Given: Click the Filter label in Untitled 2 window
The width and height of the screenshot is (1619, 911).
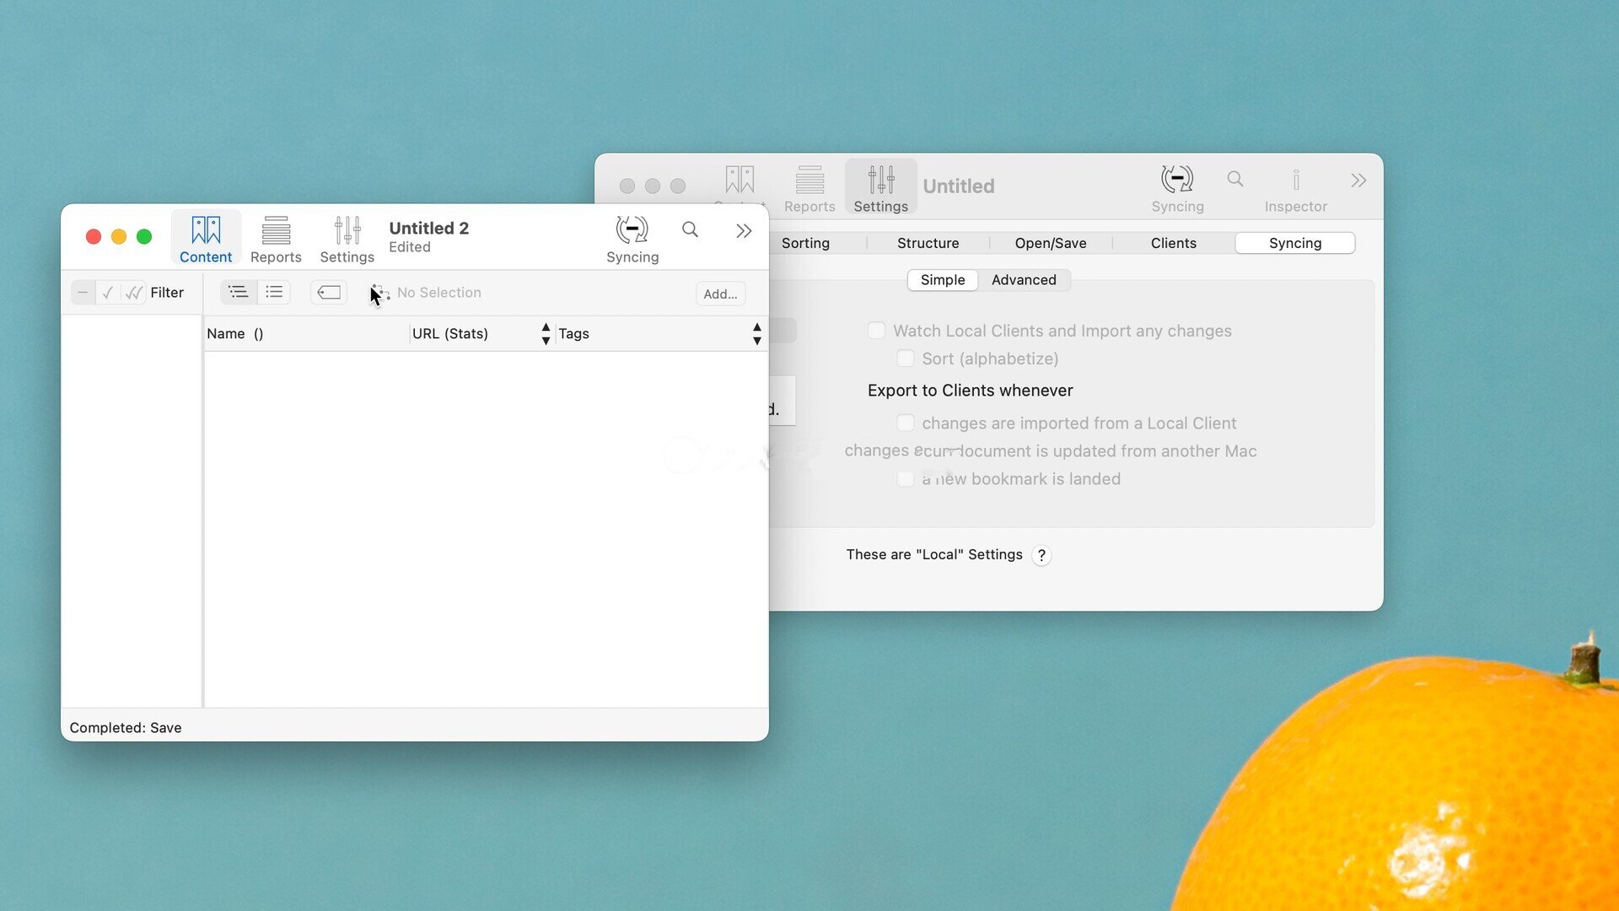Looking at the screenshot, I should pyautogui.click(x=167, y=293).
